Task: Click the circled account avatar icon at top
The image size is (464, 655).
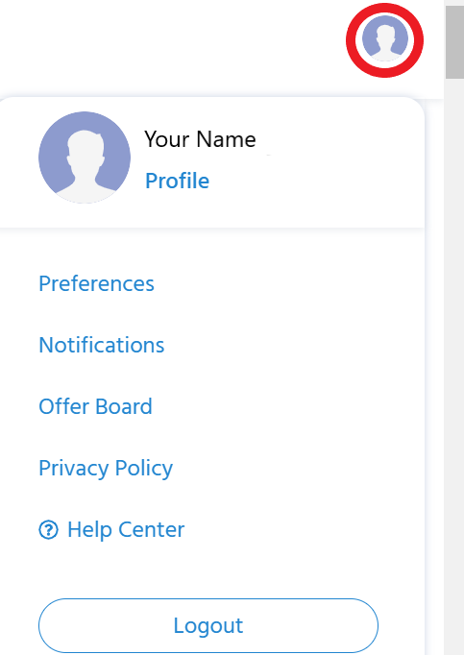Action: [384, 38]
